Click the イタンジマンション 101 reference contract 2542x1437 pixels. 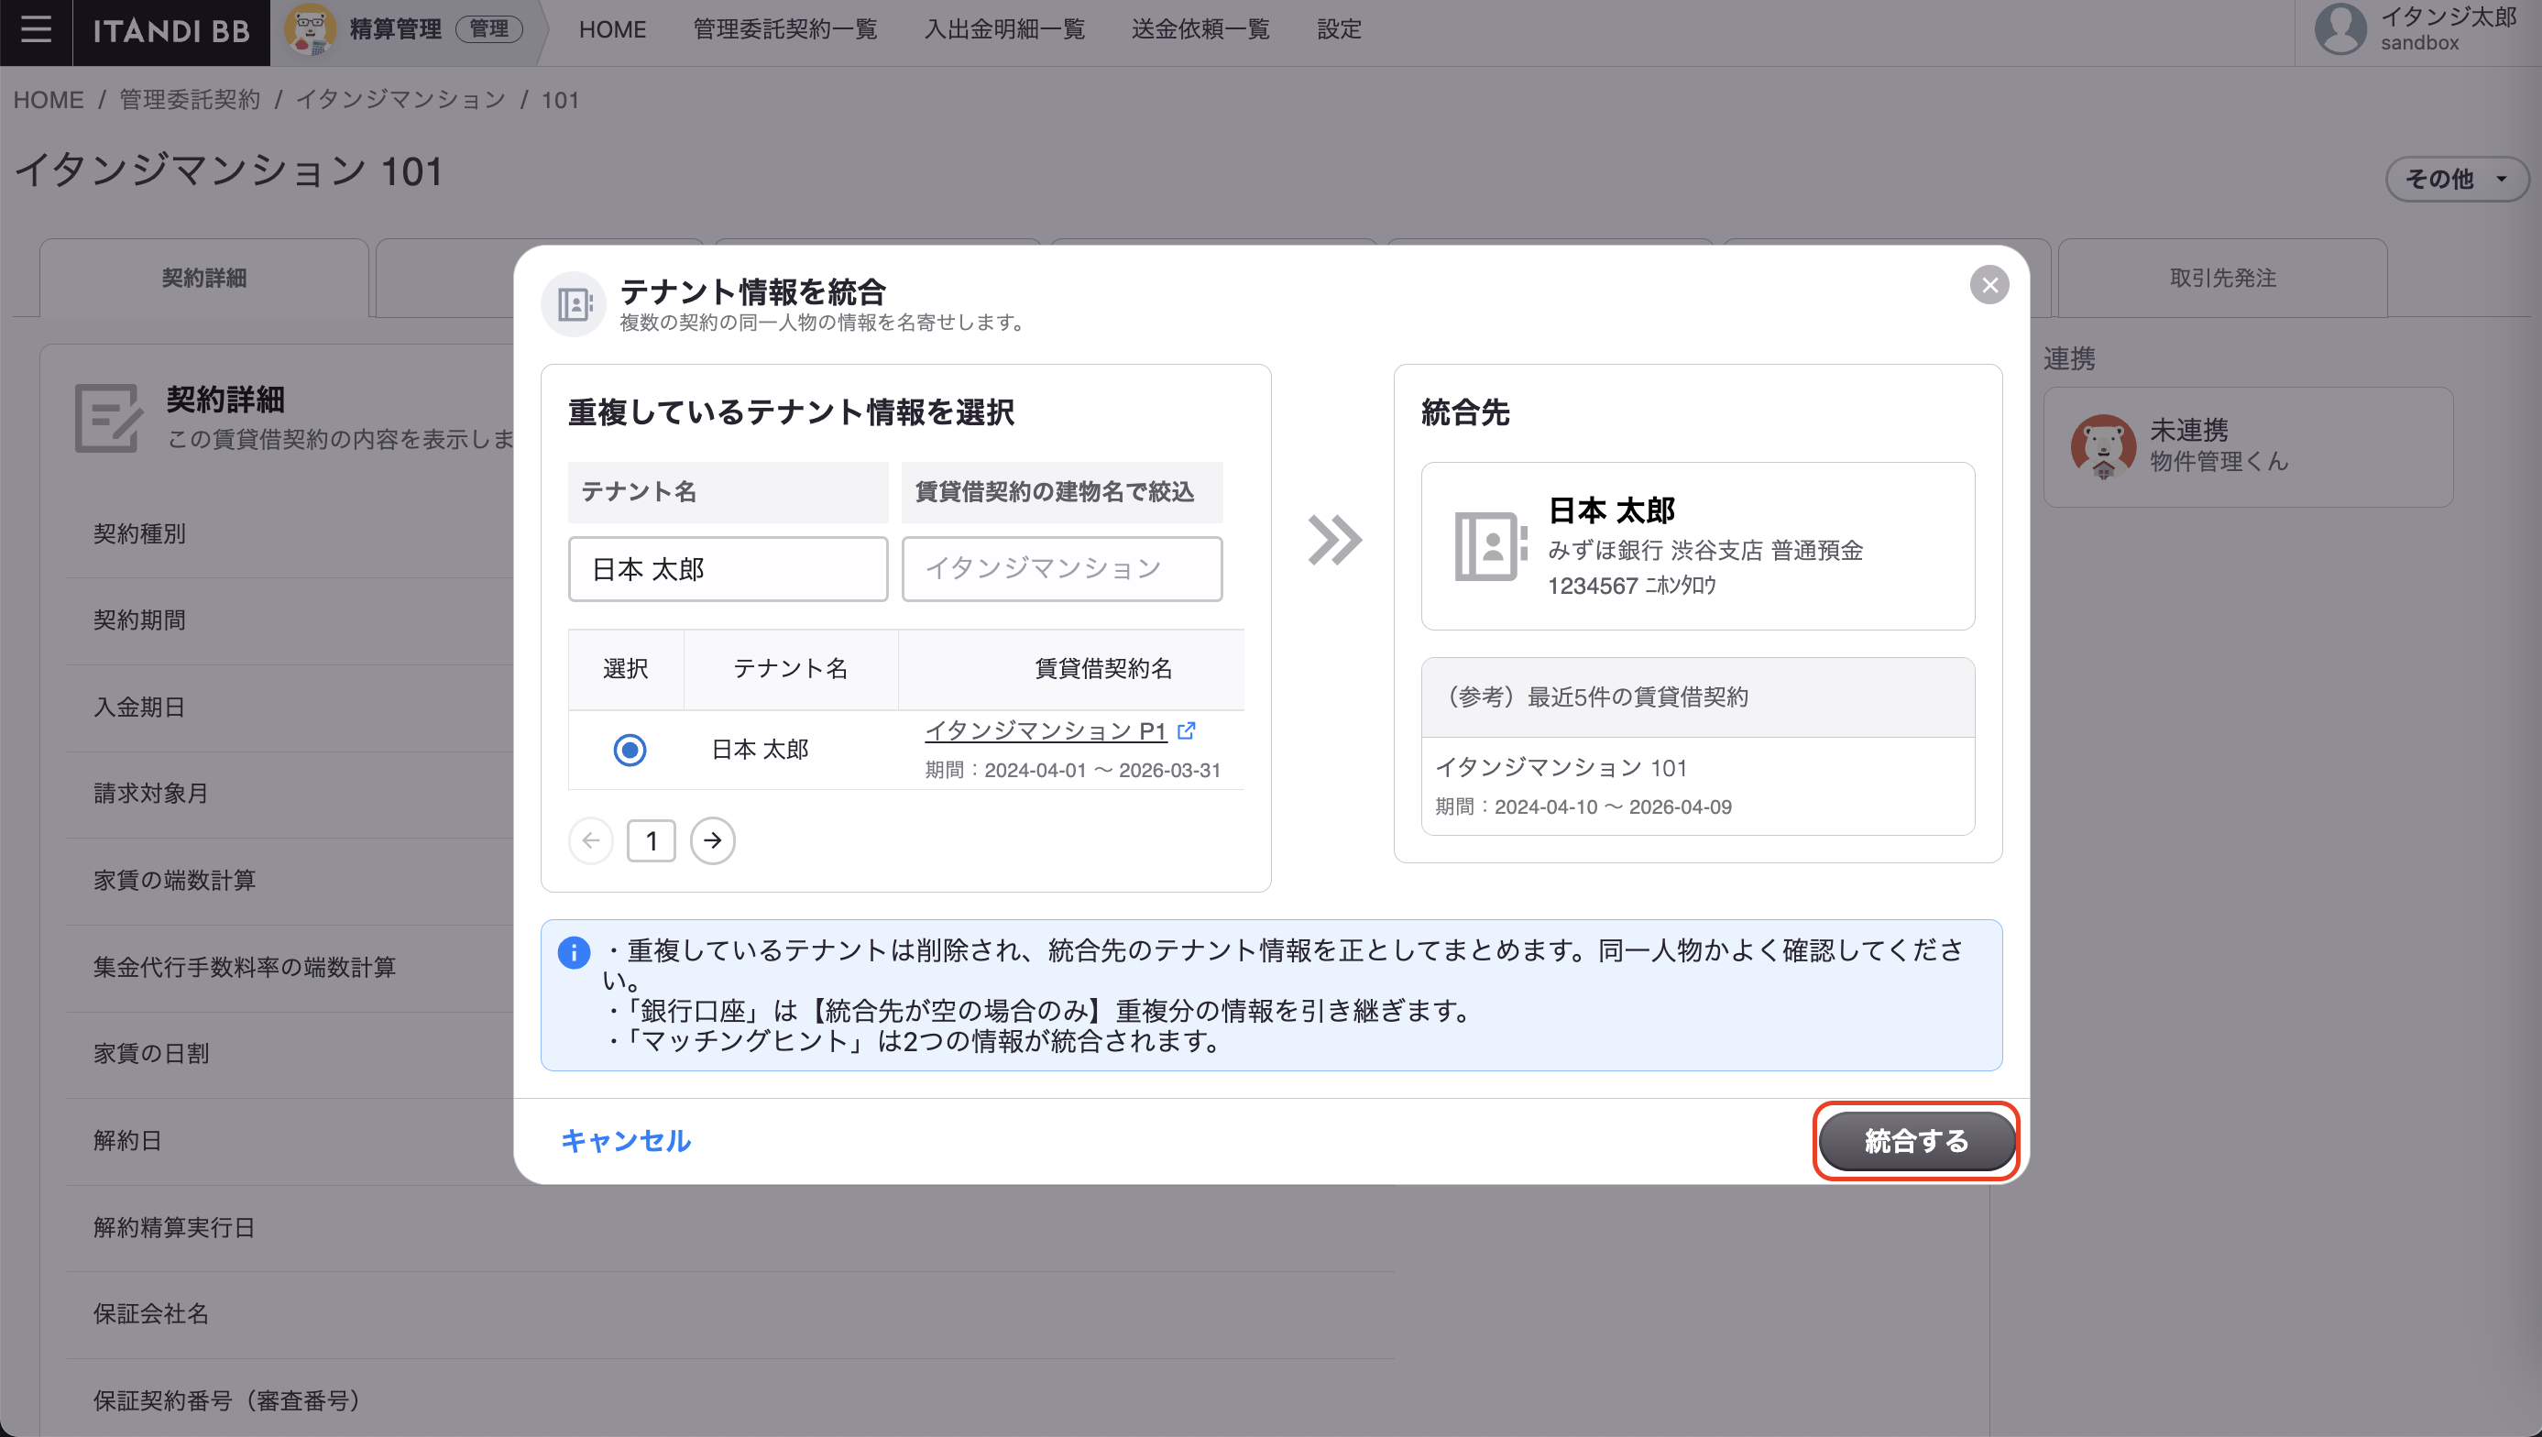1697,785
